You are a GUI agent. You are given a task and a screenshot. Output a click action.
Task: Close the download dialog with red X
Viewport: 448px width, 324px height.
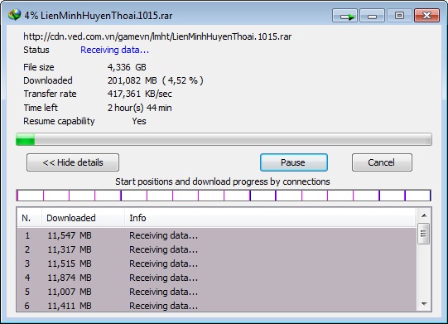(426, 15)
